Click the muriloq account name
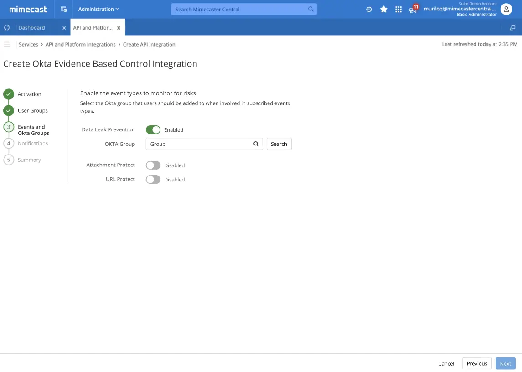Image resolution: width=522 pixels, height=372 pixels. point(460,9)
